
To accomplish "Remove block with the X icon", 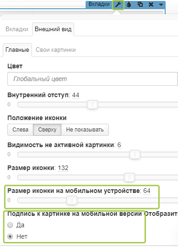I will (x=151, y=5).
